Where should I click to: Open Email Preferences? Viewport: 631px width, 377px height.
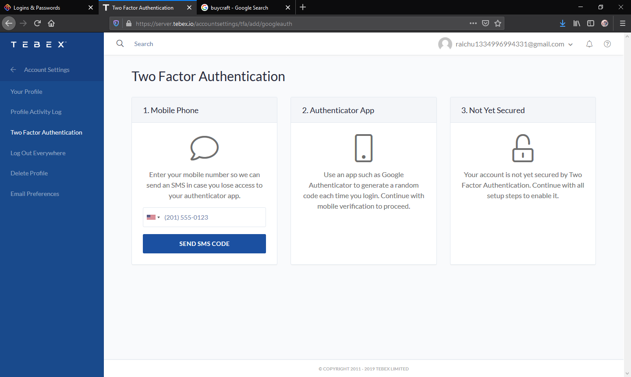coord(35,194)
